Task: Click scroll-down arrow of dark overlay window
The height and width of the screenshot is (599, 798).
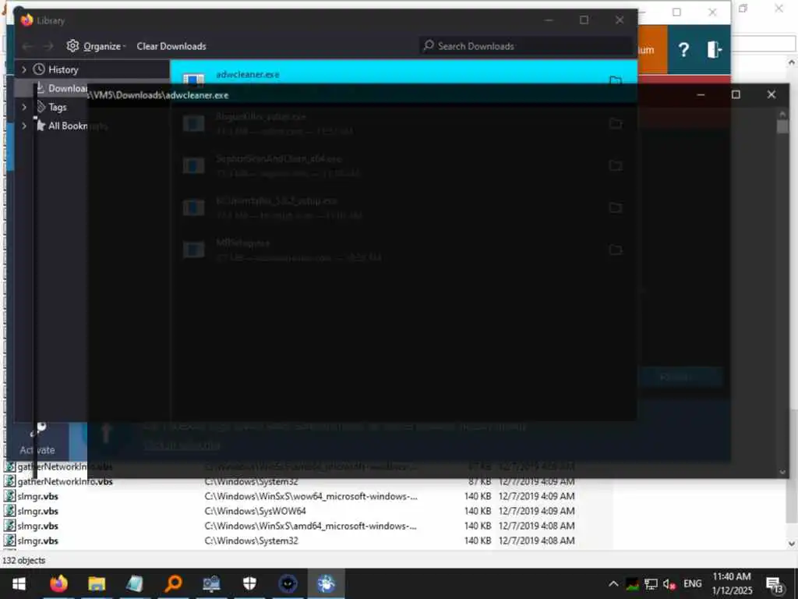Action: tap(782, 472)
